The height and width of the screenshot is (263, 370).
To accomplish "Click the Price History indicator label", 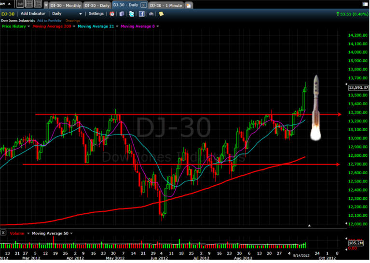I will [14, 26].
